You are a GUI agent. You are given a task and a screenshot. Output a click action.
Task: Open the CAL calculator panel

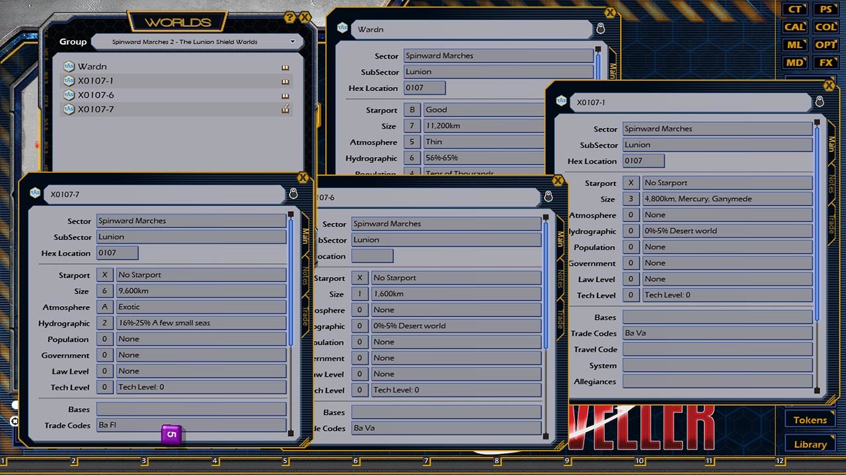tap(794, 27)
